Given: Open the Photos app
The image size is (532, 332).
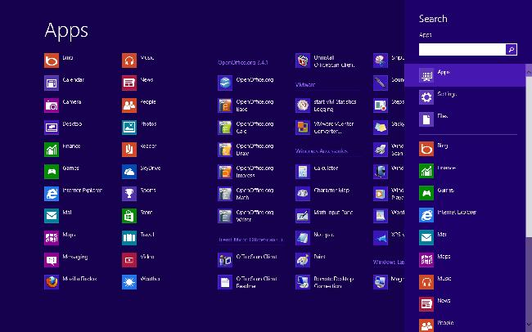Looking at the screenshot, I should (x=129, y=128).
